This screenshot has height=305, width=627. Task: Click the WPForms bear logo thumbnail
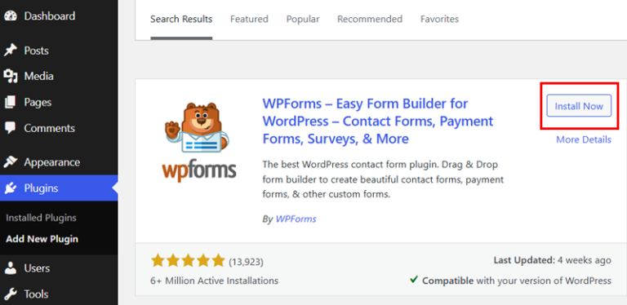(x=199, y=142)
